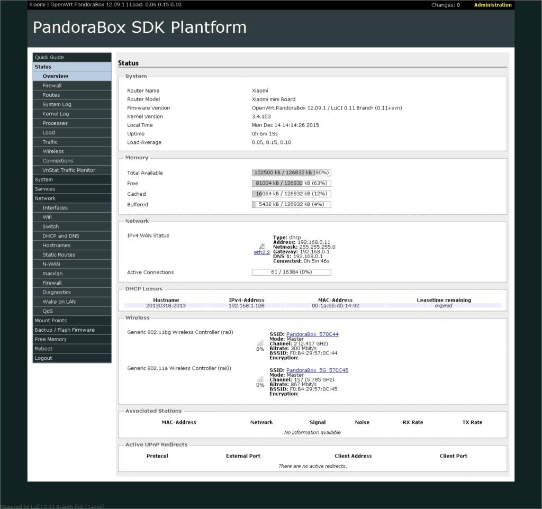Click the Total Available memory progress bar

[291, 173]
